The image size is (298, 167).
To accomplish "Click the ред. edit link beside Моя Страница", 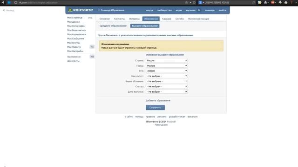I will (90, 18).
